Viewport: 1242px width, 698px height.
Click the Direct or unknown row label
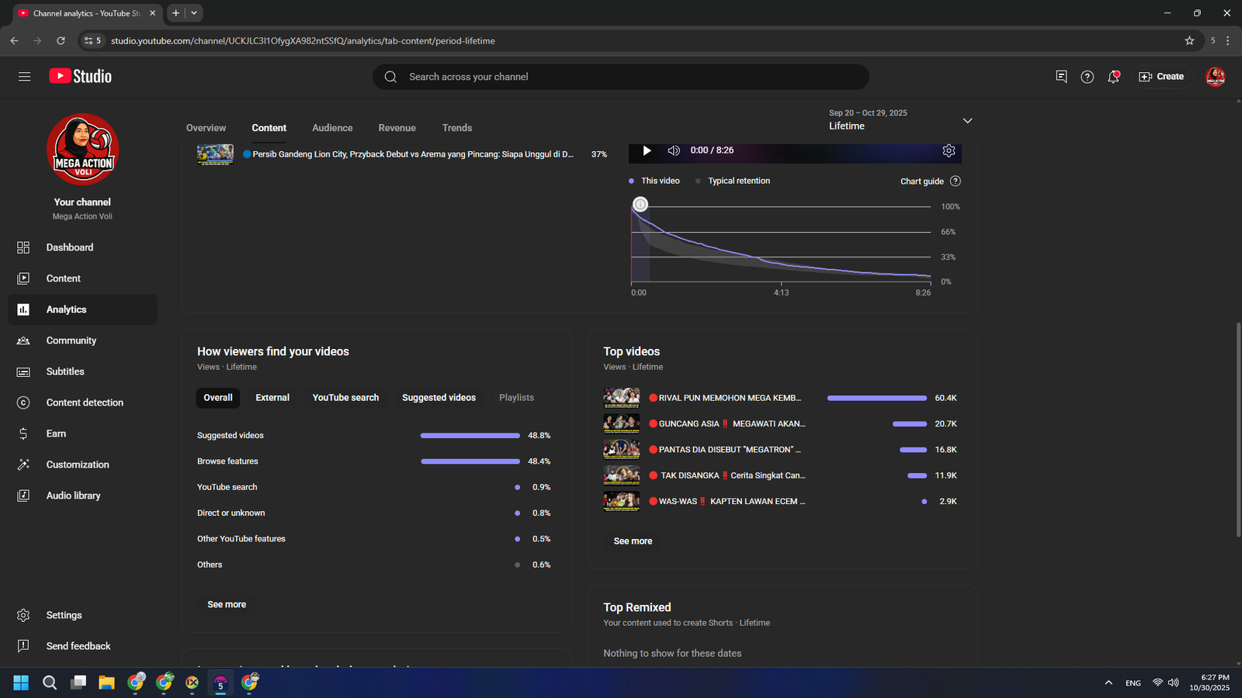coord(231,513)
